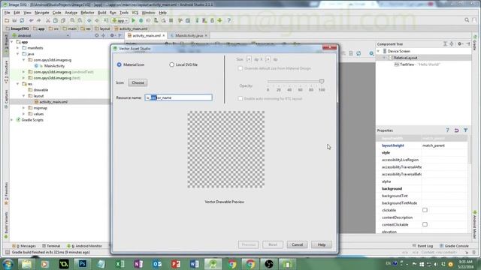The height and width of the screenshot is (270, 481).
Task: Select the Material Icon radio button
Action: 119,65
